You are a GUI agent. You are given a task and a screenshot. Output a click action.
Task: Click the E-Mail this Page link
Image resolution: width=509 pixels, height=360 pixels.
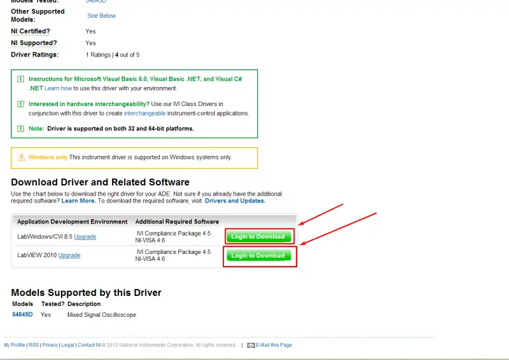274,345
